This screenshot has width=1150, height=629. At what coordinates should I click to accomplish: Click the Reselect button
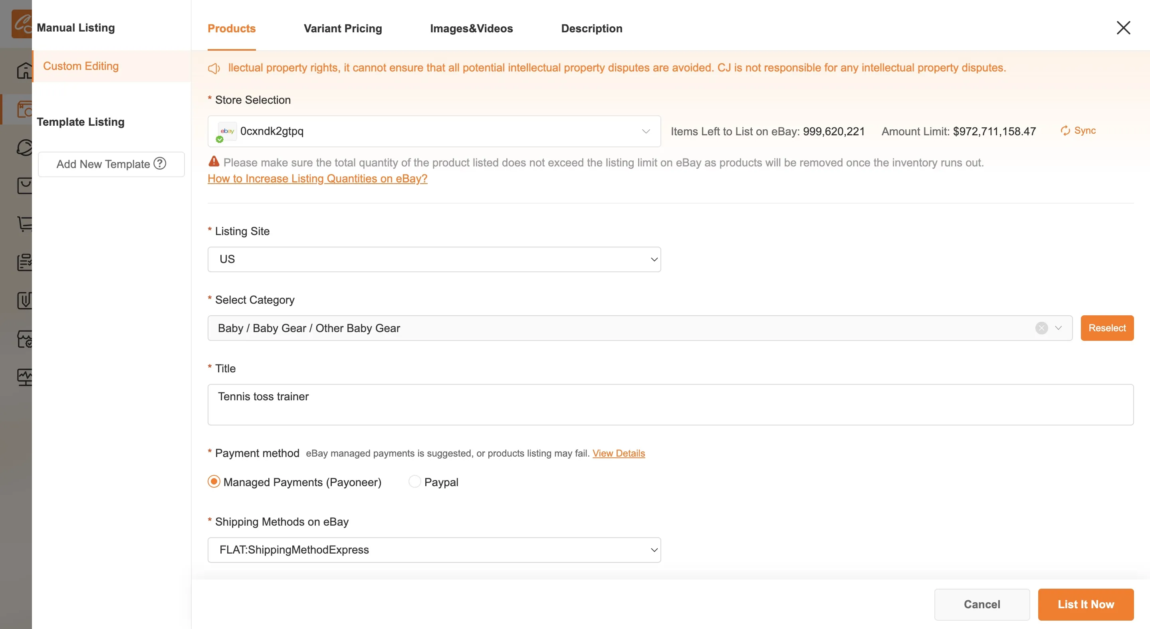tap(1107, 328)
